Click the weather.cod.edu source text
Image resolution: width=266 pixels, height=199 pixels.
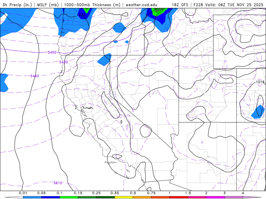point(141,5)
